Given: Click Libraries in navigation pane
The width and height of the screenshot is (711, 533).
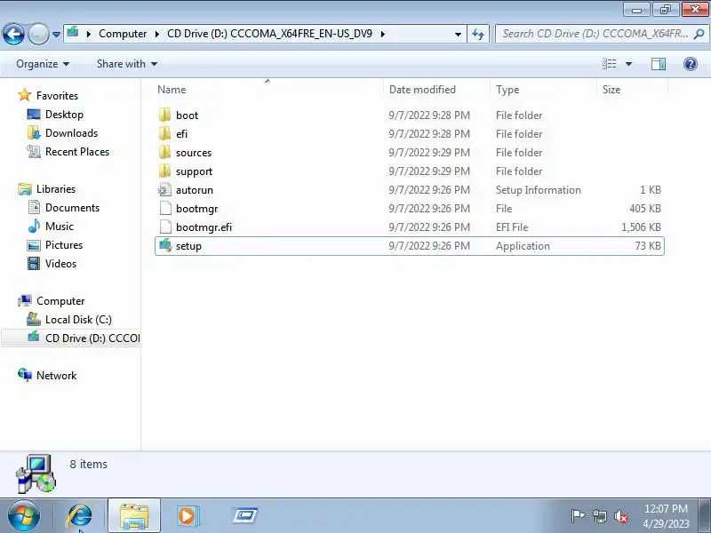Looking at the screenshot, I should pos(56,189).
